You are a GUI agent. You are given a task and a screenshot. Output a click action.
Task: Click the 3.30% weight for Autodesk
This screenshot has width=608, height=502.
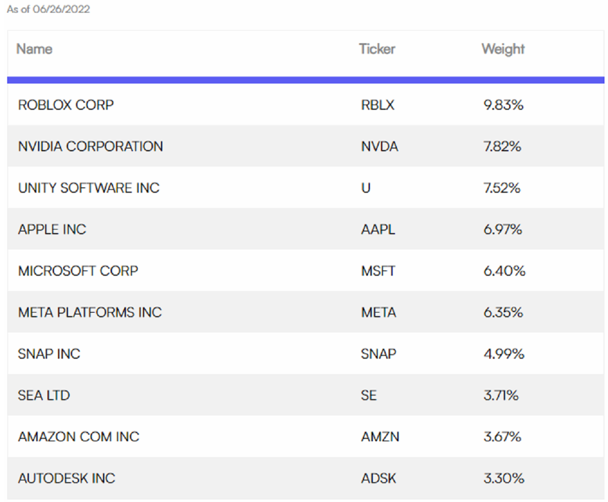[x=503, y=478]
